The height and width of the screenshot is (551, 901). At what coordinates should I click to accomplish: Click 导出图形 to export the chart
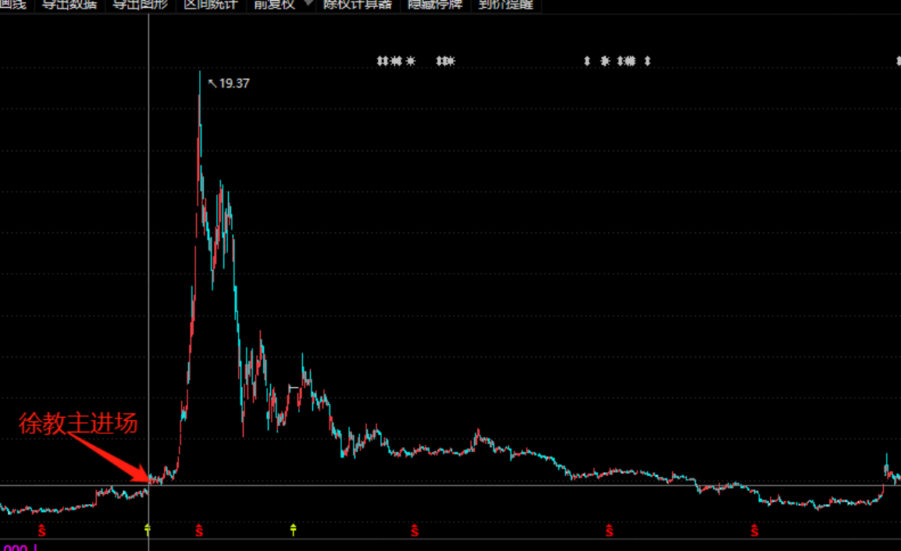pyautogui.click(x=141, y=5)
